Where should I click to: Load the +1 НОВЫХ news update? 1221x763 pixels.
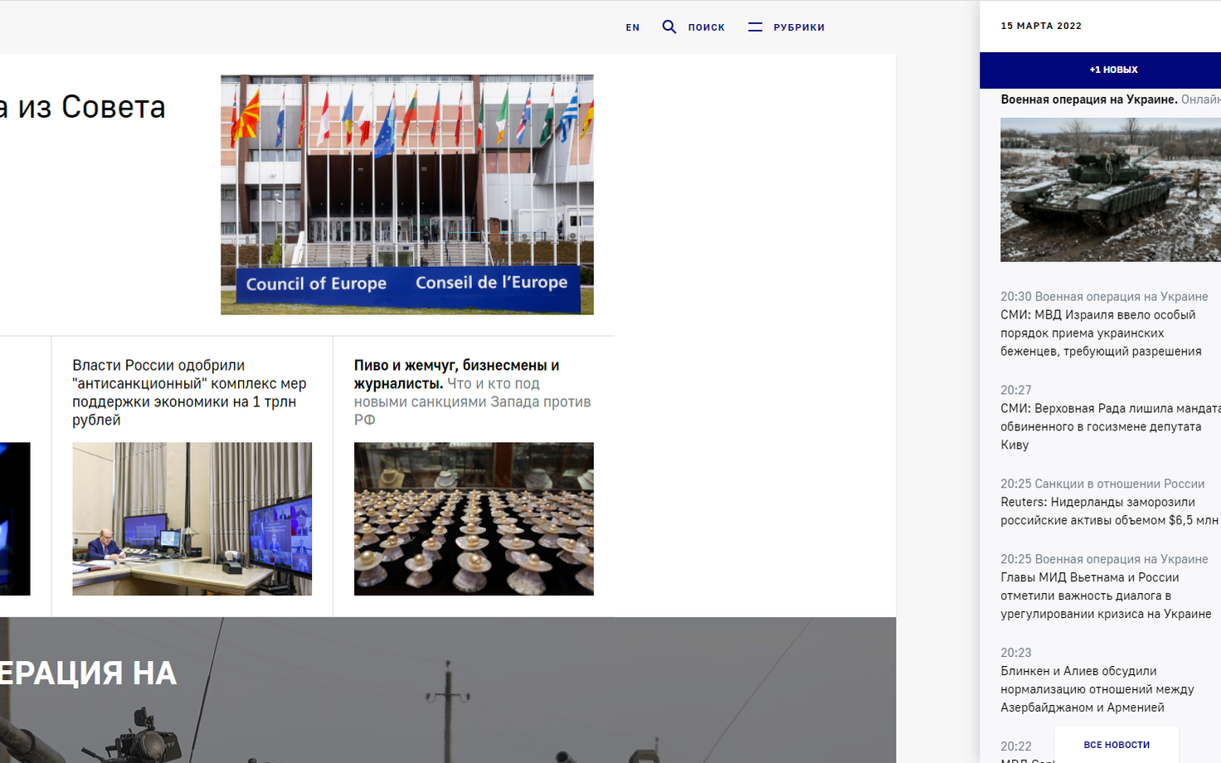tap(1113, 70)
